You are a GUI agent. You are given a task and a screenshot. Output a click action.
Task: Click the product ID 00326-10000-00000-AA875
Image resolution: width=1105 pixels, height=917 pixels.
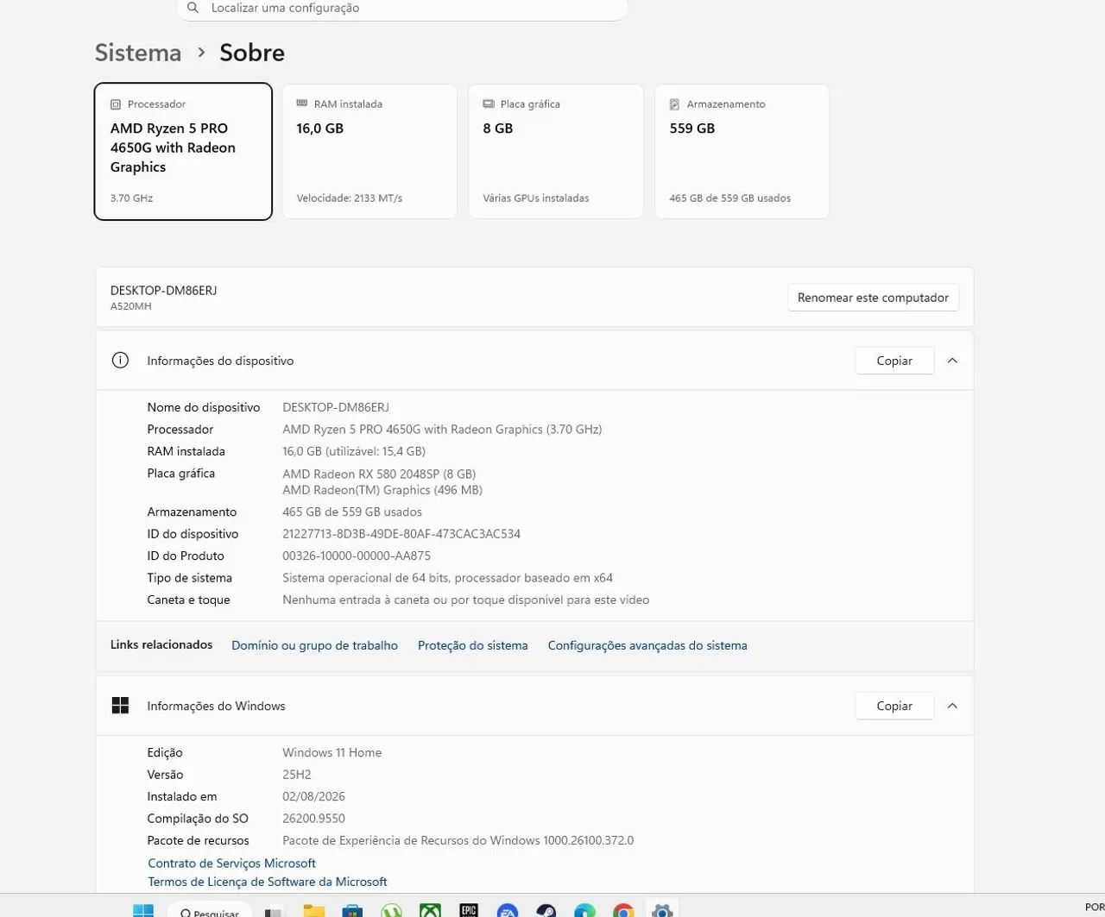pos(357,556)
